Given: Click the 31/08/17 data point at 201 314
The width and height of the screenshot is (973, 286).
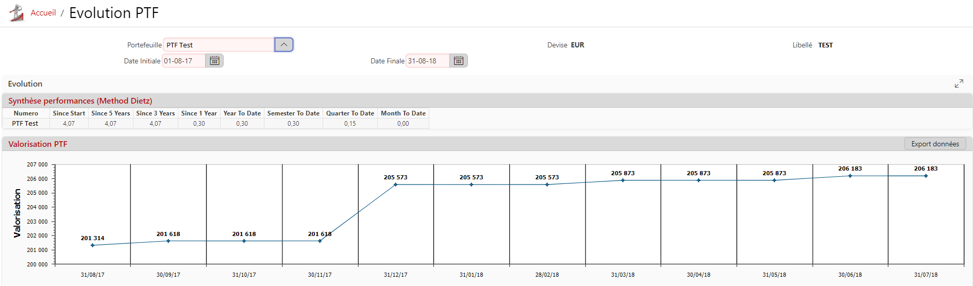Looking at the screenshot, I should tap(93, 245).
